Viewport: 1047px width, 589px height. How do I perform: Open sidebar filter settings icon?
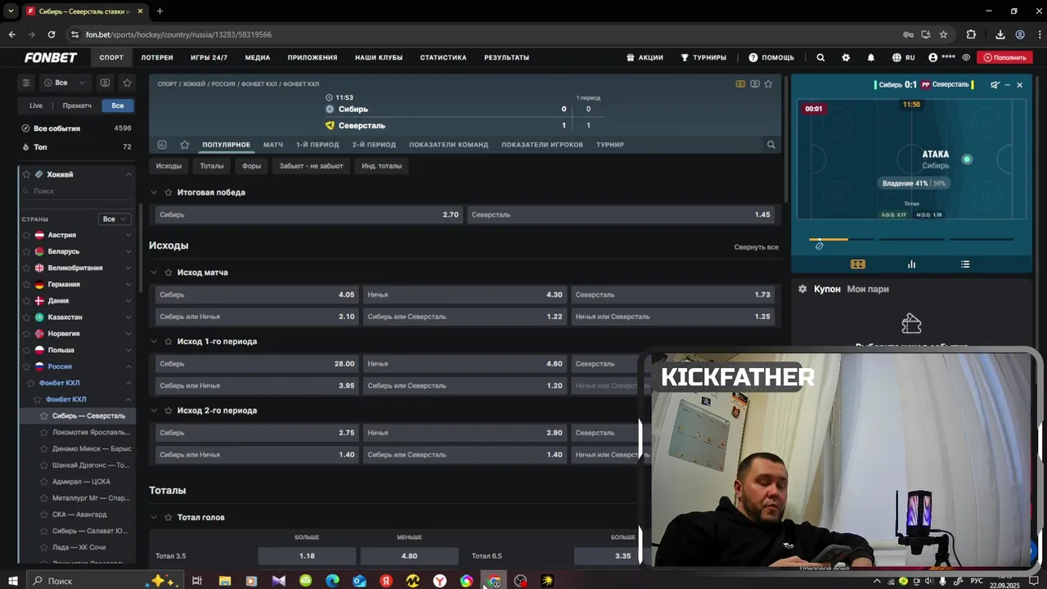26,83
